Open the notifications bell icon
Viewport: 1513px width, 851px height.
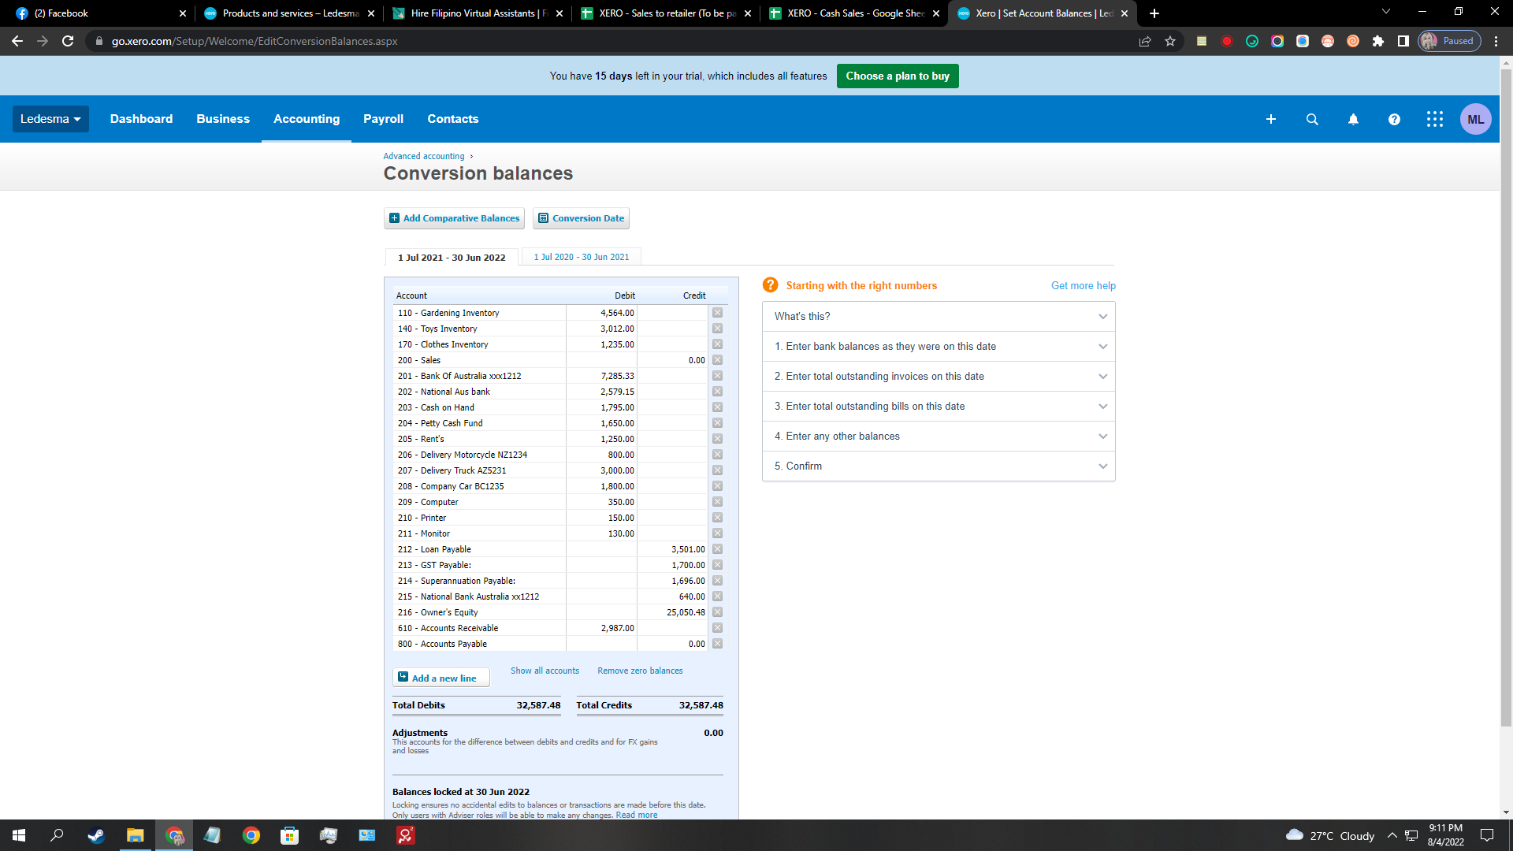1353,119
